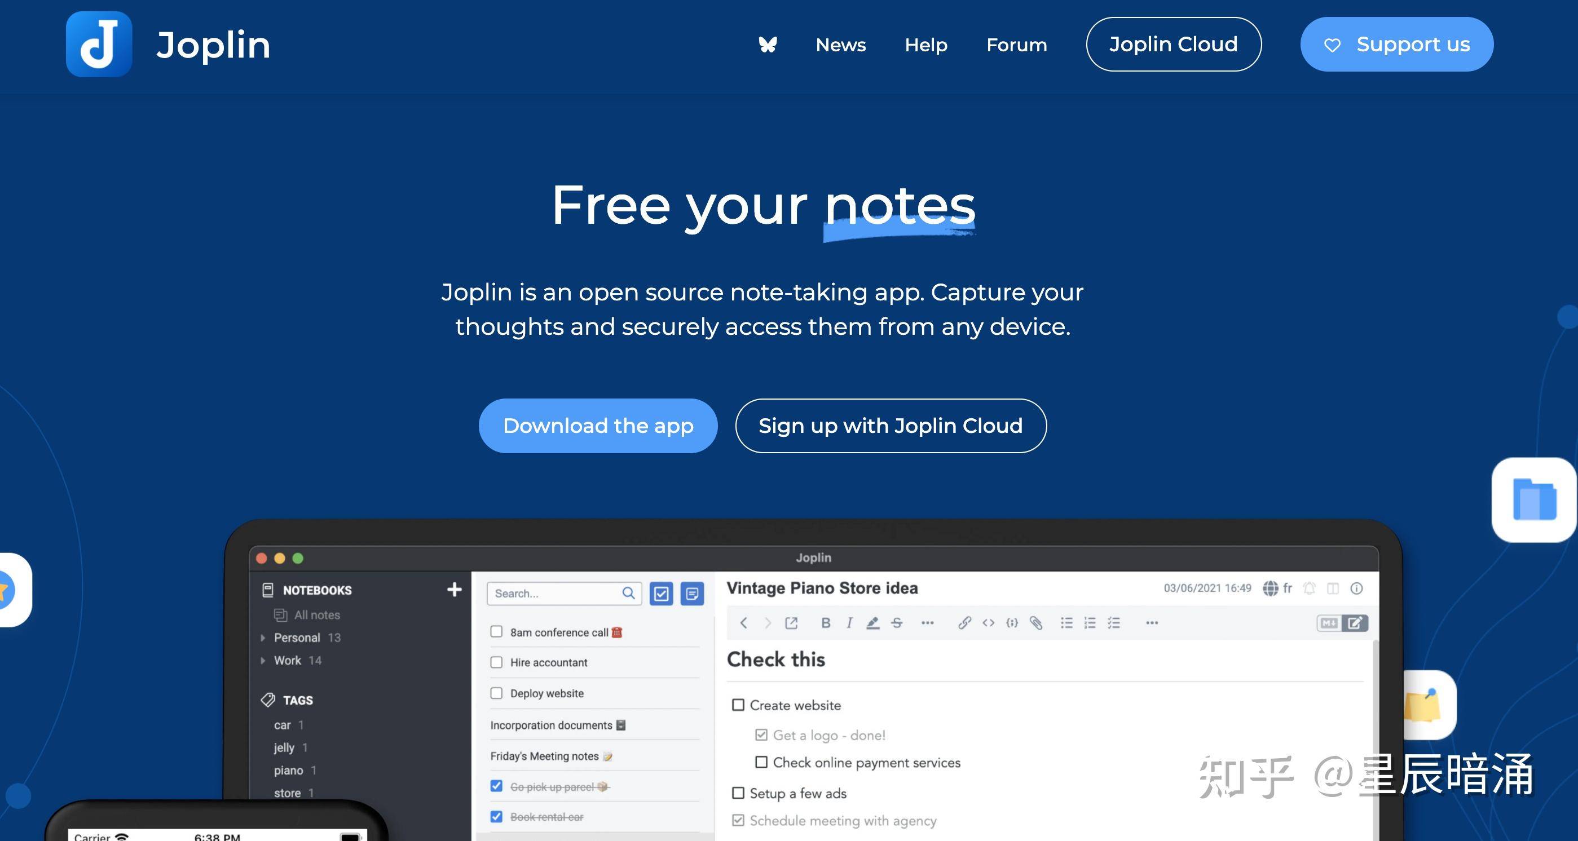Click Sign up with Joplin Cloud
The width and height of the screenshot is (1578, 841).
click(x=891, y=426)
